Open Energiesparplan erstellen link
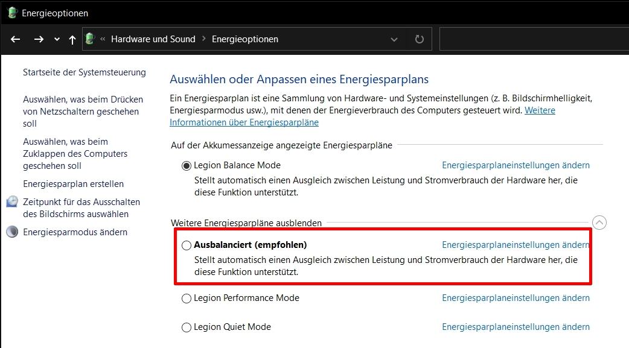This screenshot has width=629, height=348. [73, 184]
